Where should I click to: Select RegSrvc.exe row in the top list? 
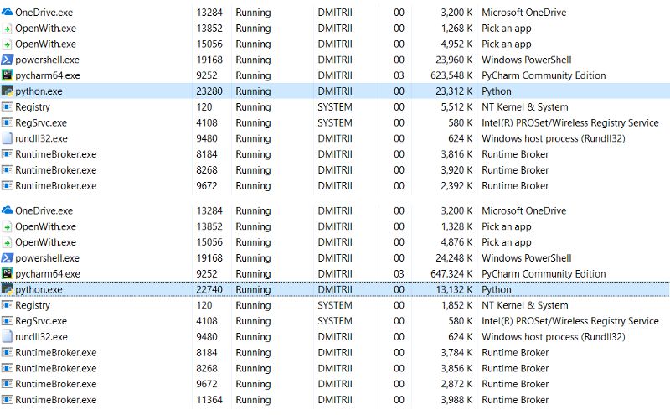click(335, 122)
